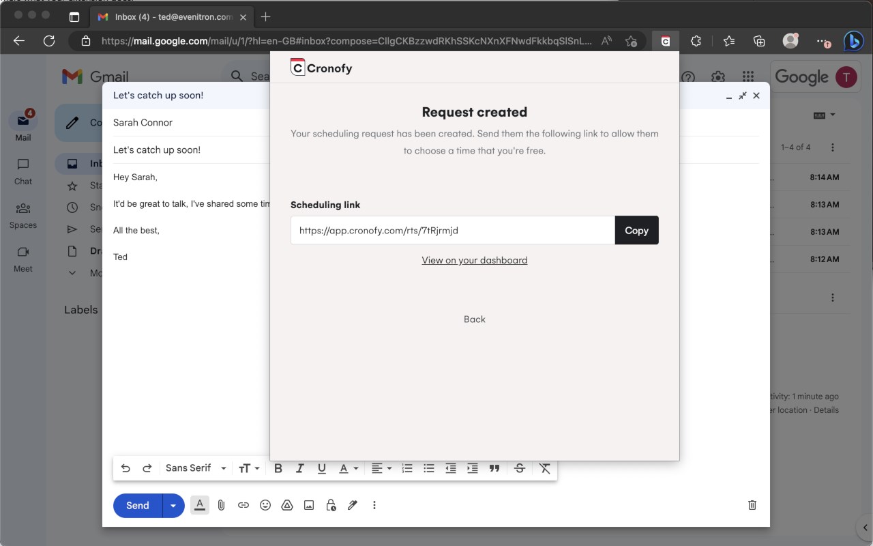Open the Bing Copilot sidebar button
The image size is (873, 546).
tap(853, 41)
